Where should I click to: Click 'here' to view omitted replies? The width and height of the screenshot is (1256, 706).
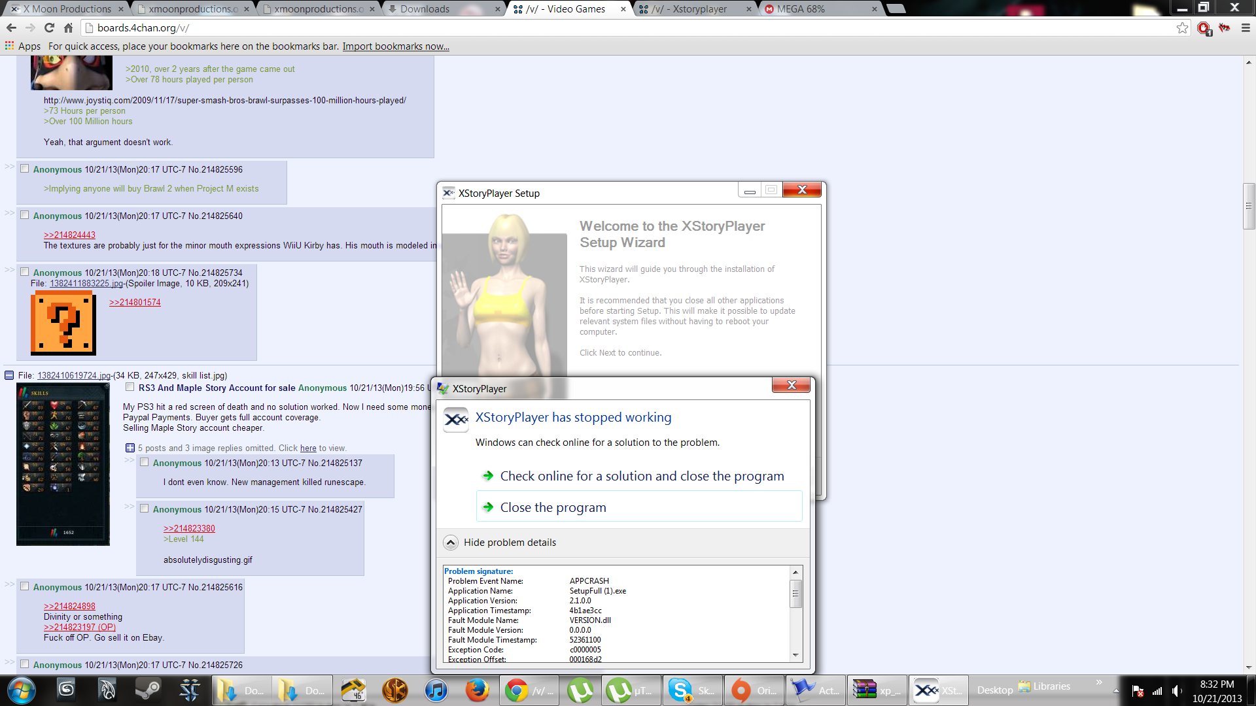pyautogui.click(x=308, y=448)
